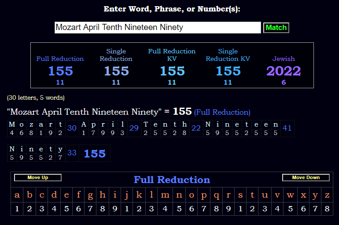The height and width of the screenshot is (225, 339).
Task: Click the 'Enter Word, Phrase, or Number(s):' heading
Action: 172,9
